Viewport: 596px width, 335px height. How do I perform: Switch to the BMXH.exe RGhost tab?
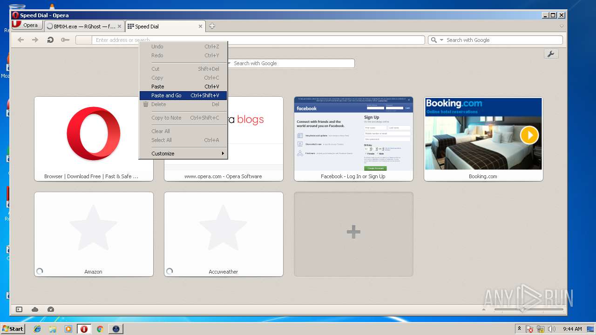[84, 27]
